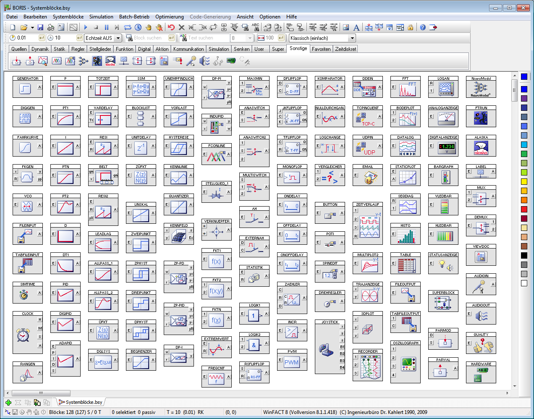Click the save (floppy disk) toolbar icon

(x=40, y=27)
